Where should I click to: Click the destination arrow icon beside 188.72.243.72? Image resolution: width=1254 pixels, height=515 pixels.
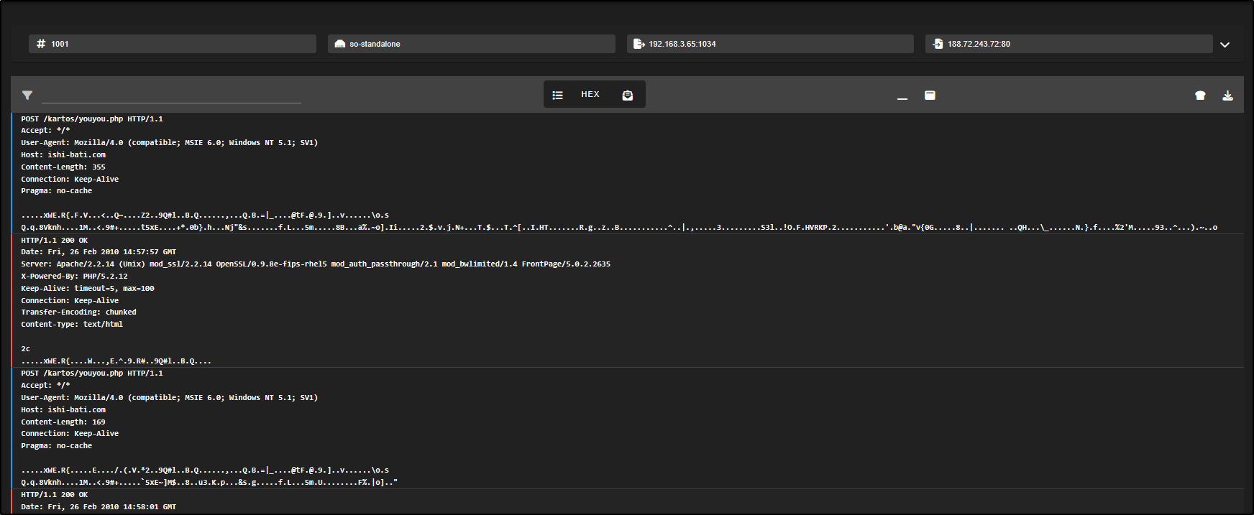click(x=938, y=44)
